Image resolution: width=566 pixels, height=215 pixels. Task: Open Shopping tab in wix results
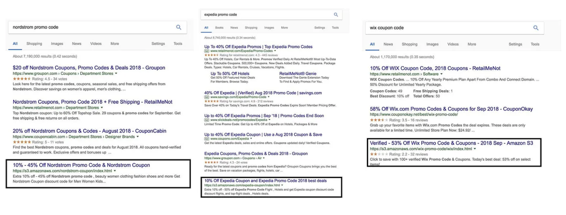click(x=409, y=44)
